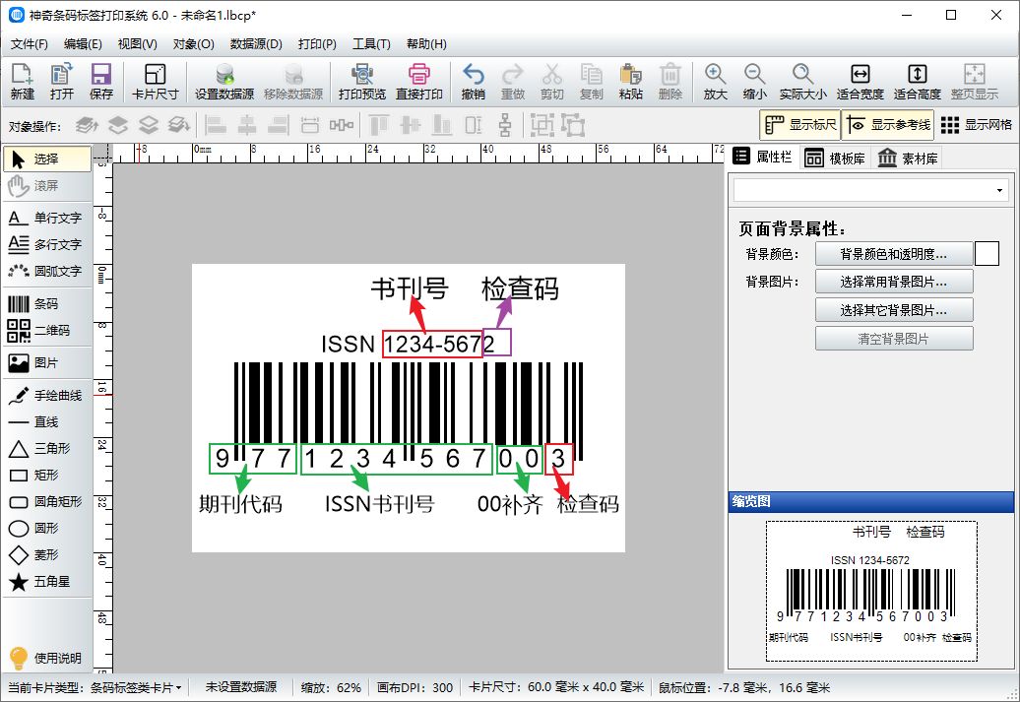Screen dimensions: 1020x702
Task: Reset view to 实际大小
Action: pos(802,82)
